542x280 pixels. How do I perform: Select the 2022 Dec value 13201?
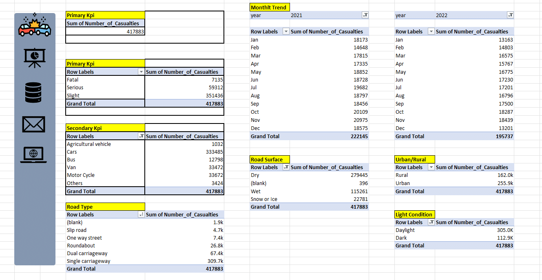pyautogui.click(x=474, y=128)
